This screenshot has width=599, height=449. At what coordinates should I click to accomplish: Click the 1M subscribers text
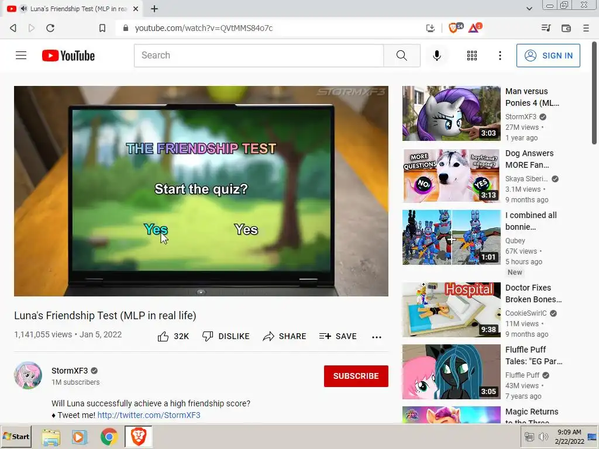point(75,382)
